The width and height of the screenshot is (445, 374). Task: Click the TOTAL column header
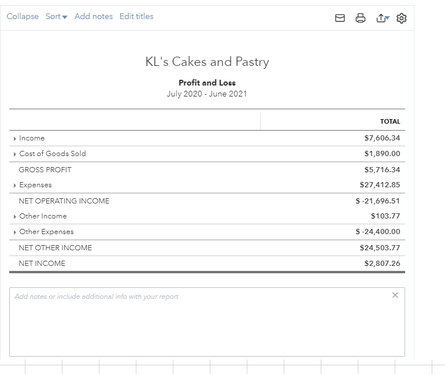point(390,122)
